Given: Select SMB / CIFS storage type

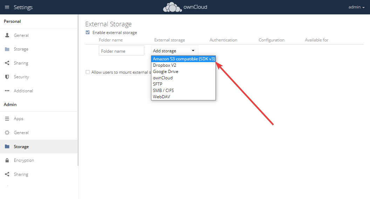Looking at the screenshot, I should pyautogui.click(x=163, y=90).
